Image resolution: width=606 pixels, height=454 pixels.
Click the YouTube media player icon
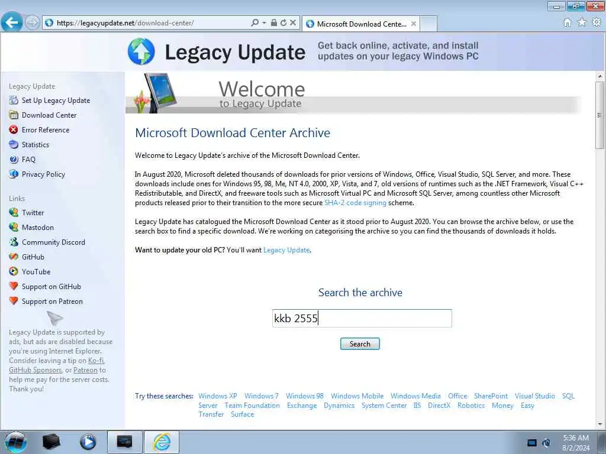14,271
